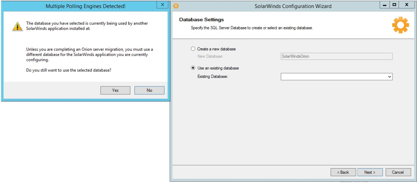Click the New Database name field
Image resolution: width=417 pixels, height=185 pixels.
pos(337,56)
